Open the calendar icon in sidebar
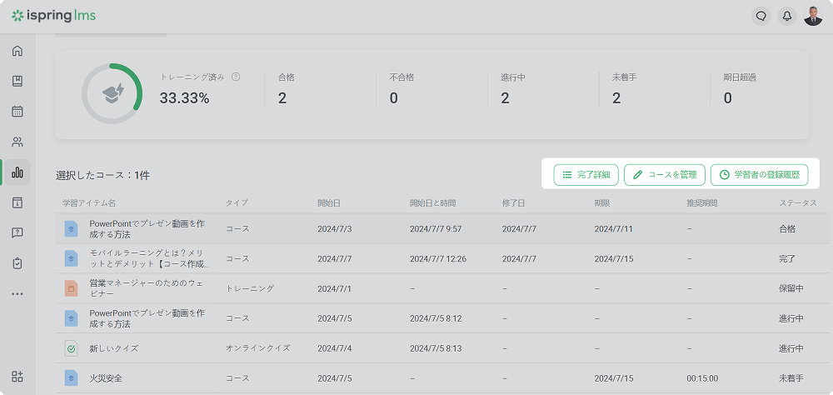 point(17,112)
